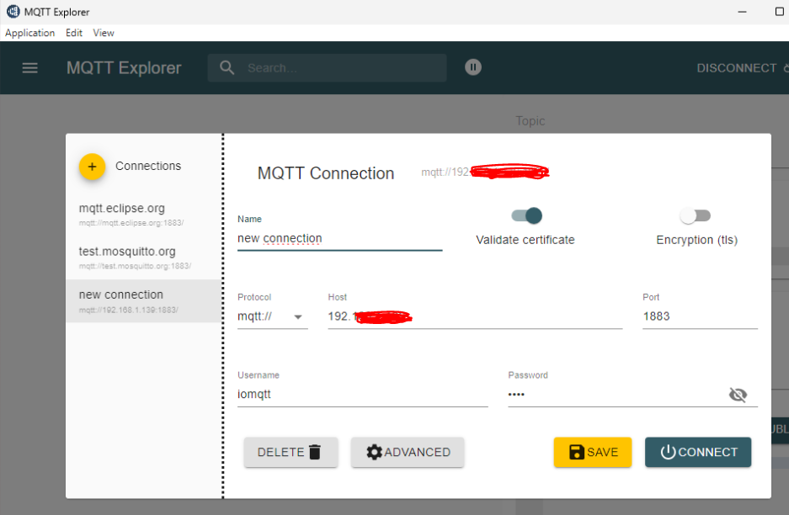Open Advanced connection settings
Image resolution: width=789 pixels, height=515 pixels.
(x=408, y=452)
